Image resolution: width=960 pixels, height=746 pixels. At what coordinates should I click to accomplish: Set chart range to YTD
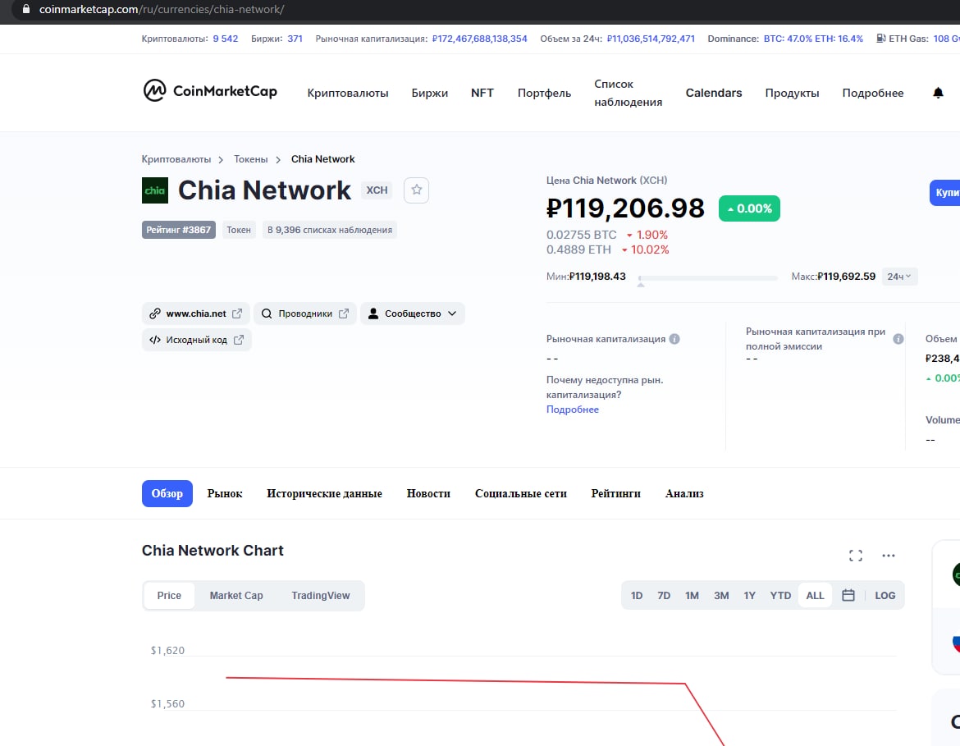(x=780, y=595)
